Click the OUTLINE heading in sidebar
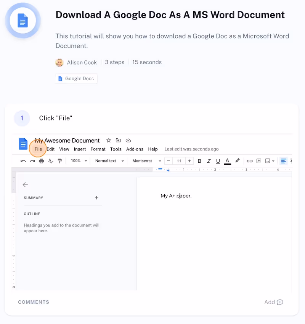Screen dimensions: 305x324 [x=32, y=214]
